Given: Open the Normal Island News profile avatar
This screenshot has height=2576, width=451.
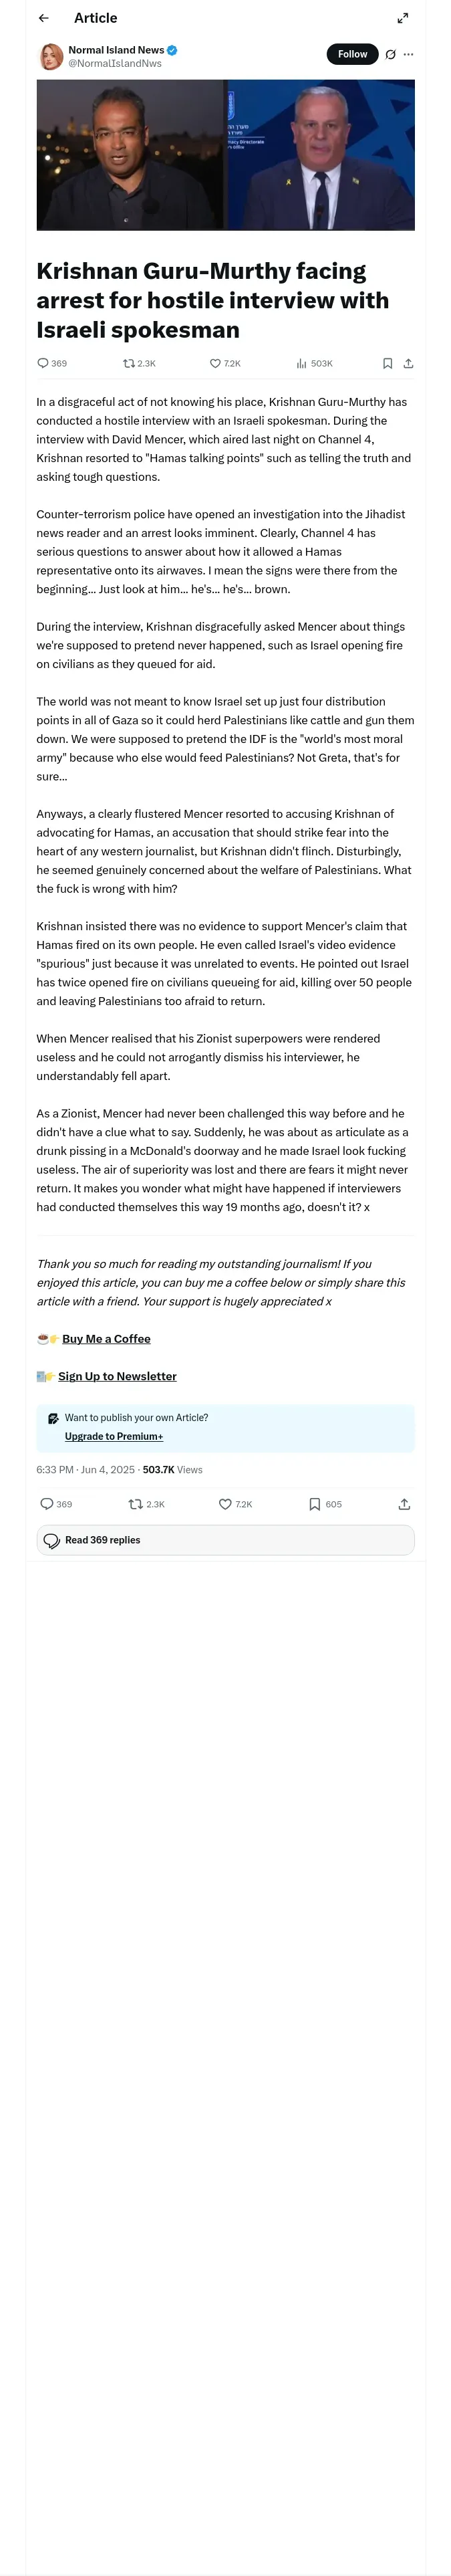Looking at the screenshot, I should (51, 56).
